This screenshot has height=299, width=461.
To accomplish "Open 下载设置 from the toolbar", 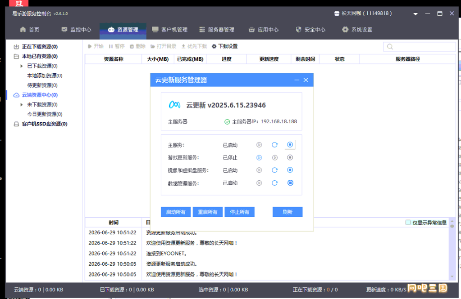I will coord(224,46).
